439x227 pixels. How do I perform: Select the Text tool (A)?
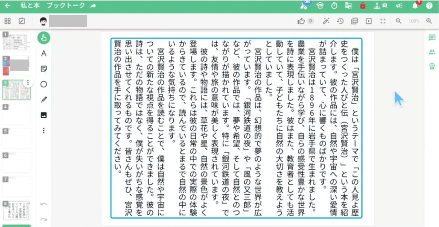pos(44,53)
